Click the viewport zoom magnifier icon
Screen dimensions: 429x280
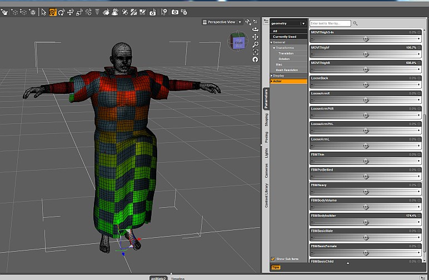[255, 44]
